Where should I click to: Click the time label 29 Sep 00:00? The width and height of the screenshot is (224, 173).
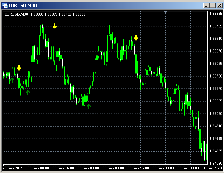click(x=88, y=168)
